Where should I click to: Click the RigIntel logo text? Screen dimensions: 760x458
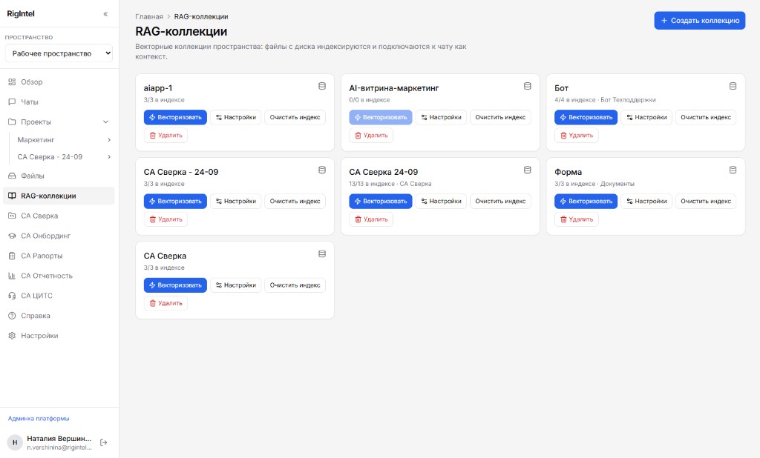coord(21,14)
